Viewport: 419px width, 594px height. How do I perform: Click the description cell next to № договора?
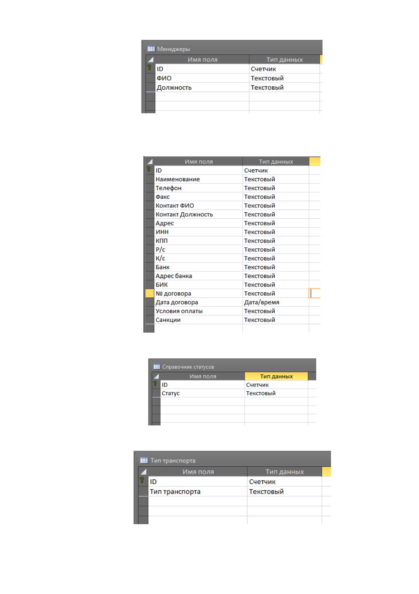314,293
